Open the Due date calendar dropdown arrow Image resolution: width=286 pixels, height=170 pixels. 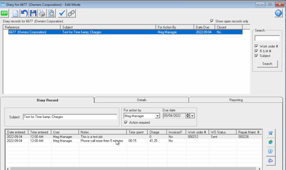pyautogui.click(x=193, y=116)
